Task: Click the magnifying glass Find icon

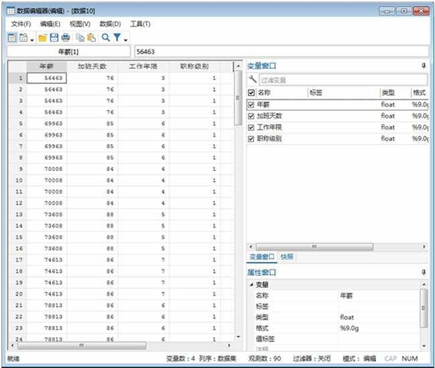Action: 106,38
